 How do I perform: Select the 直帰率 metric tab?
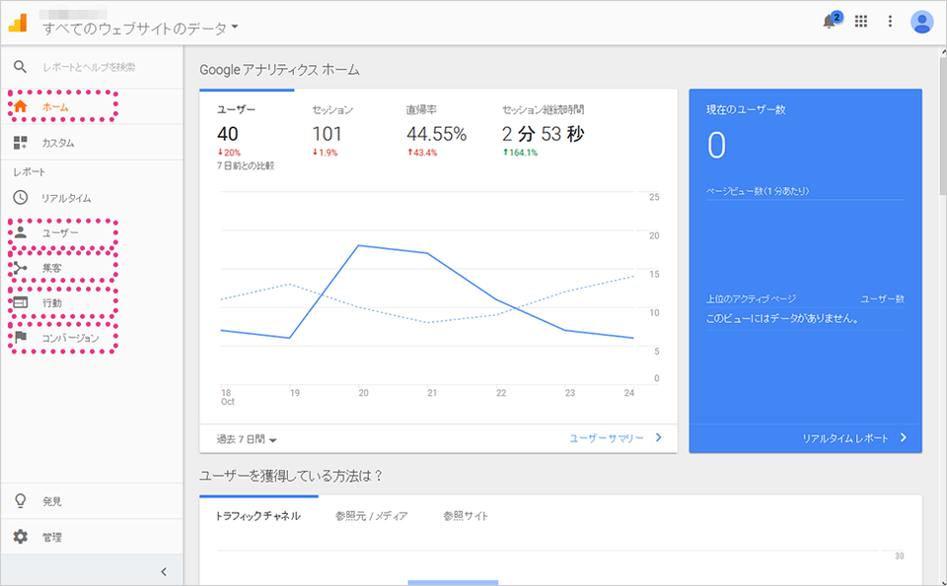pyautogui.click(x=437, y=130)
